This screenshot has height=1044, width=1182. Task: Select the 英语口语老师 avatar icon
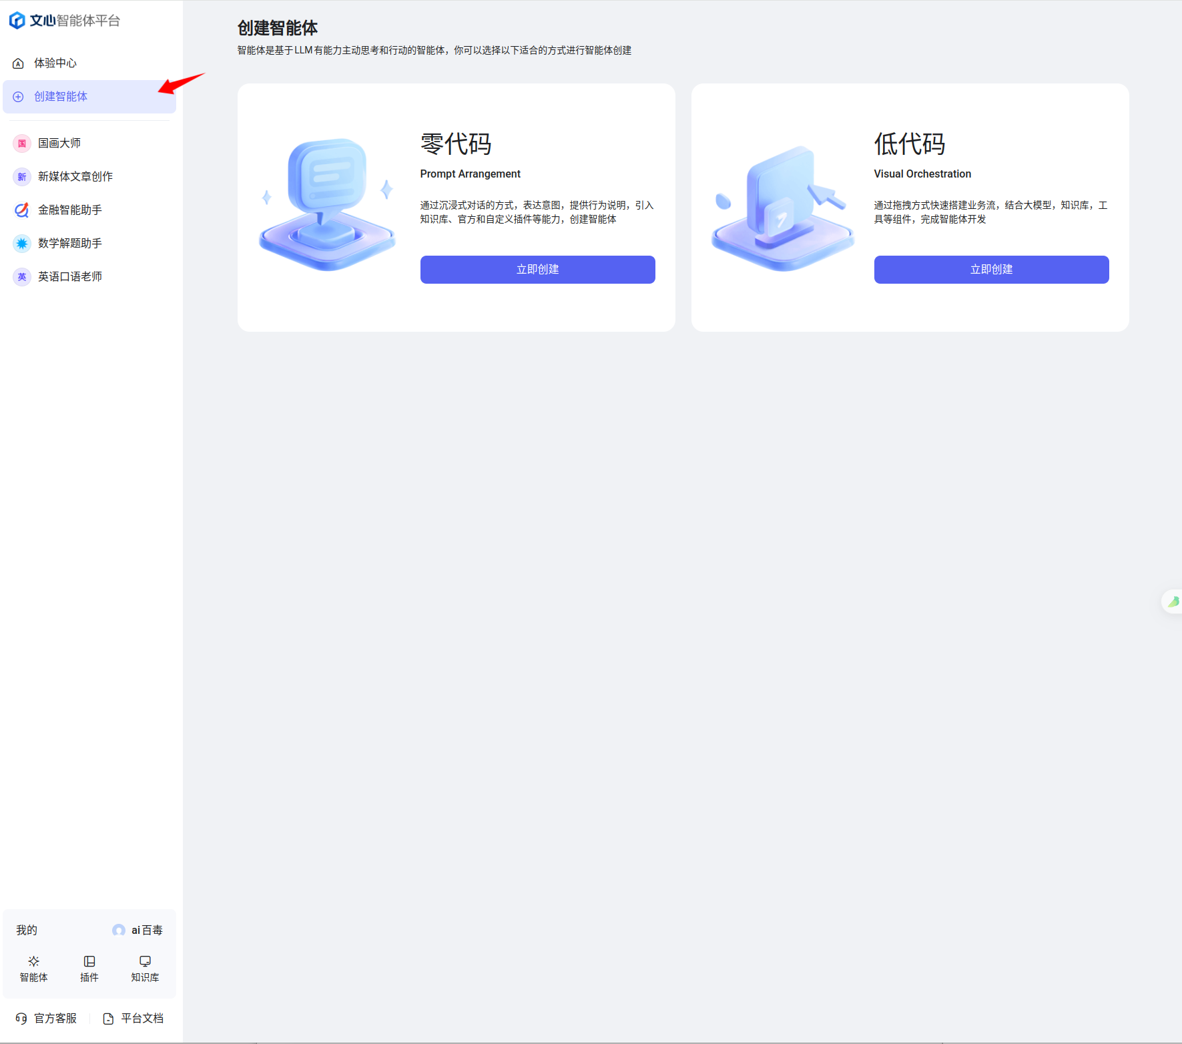click(x=22, y=277)
